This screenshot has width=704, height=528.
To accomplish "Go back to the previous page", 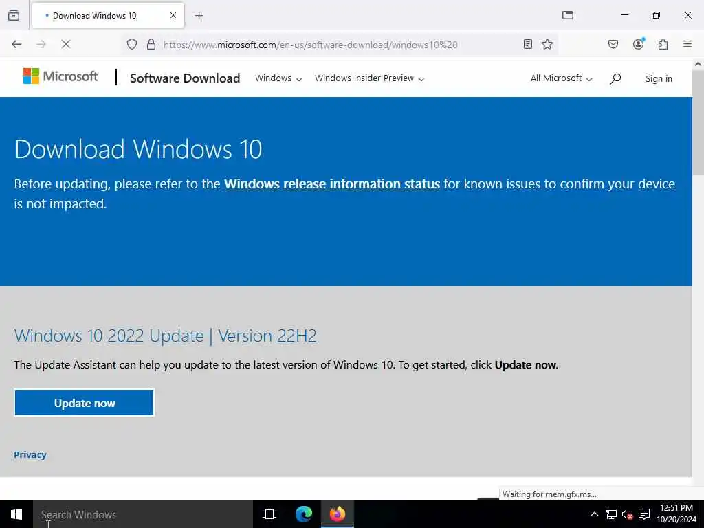I will [16, 44].
